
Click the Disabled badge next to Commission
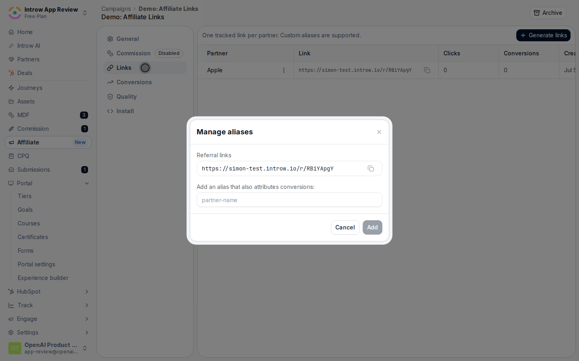[x=169, y=53]
